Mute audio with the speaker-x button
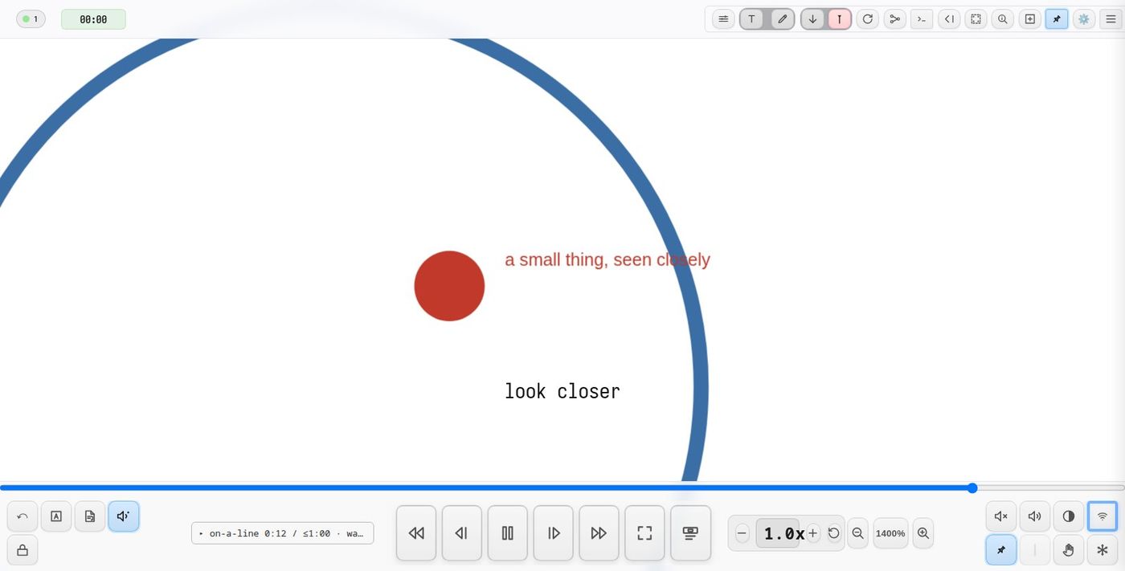The height and width of the screenshot is (571, 1125). [1001, 516]
